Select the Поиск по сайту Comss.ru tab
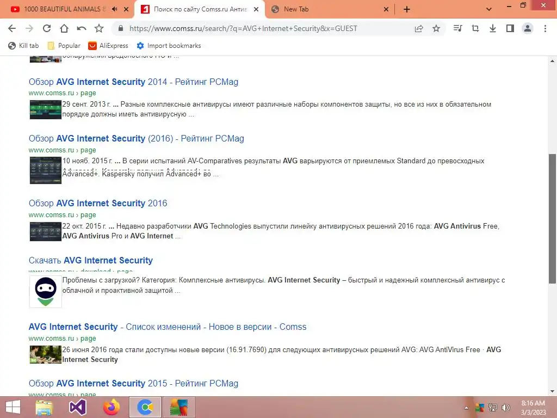557x418 pixels. [200, 9]
